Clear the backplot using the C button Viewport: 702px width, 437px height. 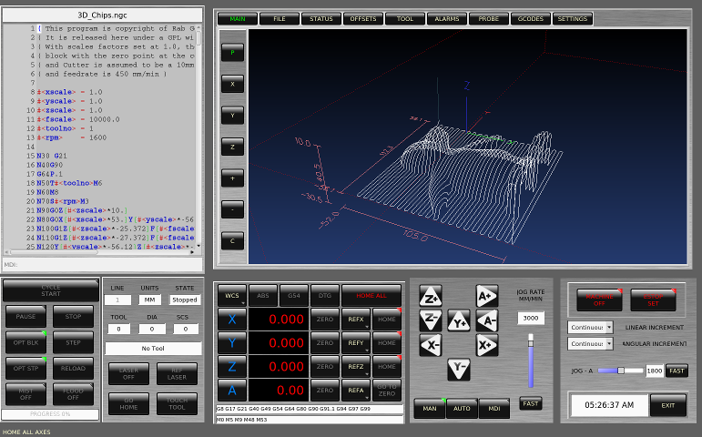point(233,241)
